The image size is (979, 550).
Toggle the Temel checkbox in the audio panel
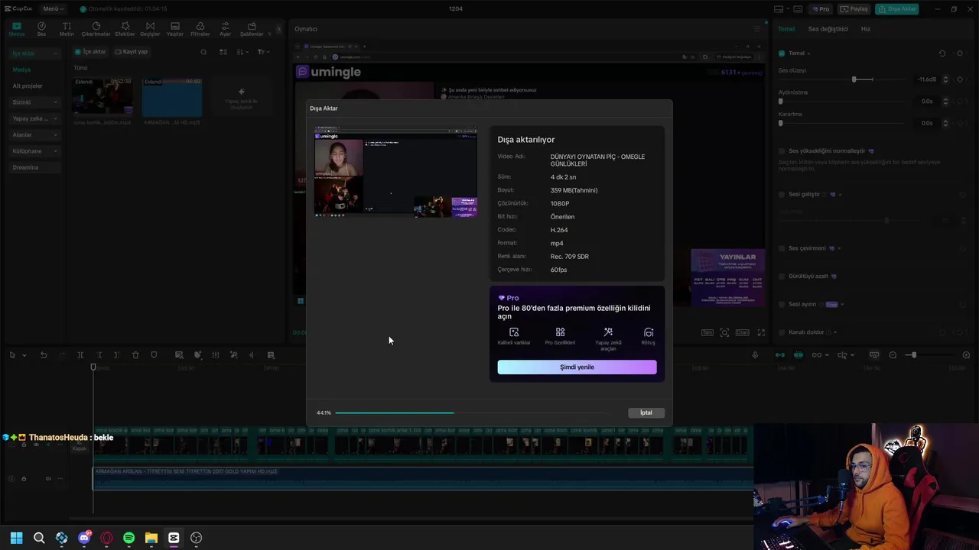pyautogui.click(x=782, y=53)
